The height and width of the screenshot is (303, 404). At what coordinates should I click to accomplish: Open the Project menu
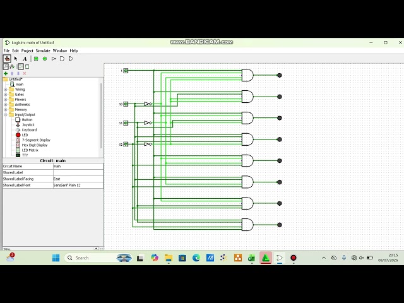pyautogui.click(x=27, y=50)
